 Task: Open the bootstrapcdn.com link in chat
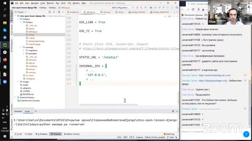pos(215,75)
